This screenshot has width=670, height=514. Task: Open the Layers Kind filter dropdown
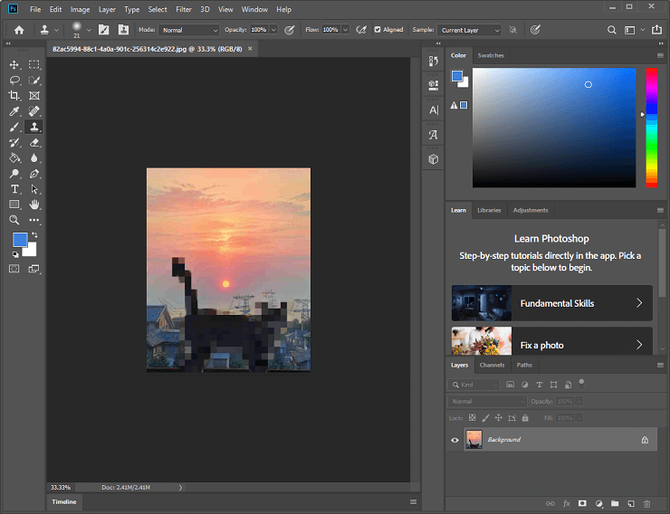474,385
